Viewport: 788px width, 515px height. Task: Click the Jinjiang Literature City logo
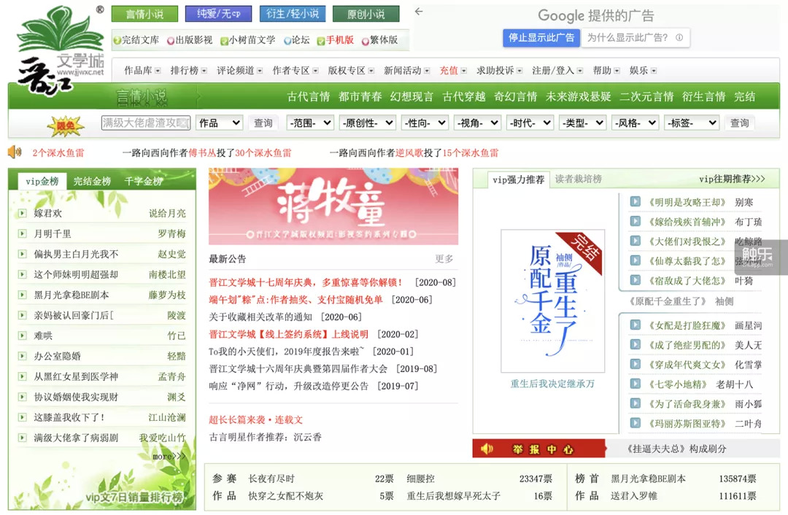[60, 44]
